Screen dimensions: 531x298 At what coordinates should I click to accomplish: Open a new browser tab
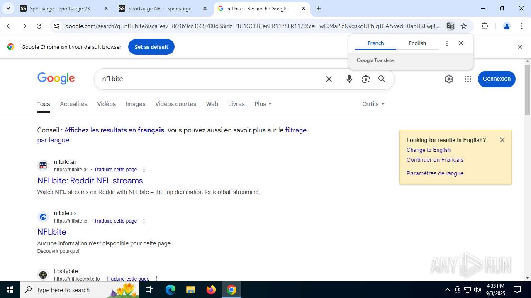tap(319, 8)
